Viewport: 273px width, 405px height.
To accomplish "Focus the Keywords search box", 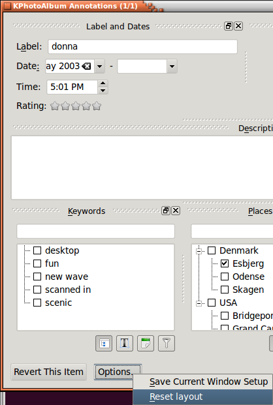I will (96, 231).
